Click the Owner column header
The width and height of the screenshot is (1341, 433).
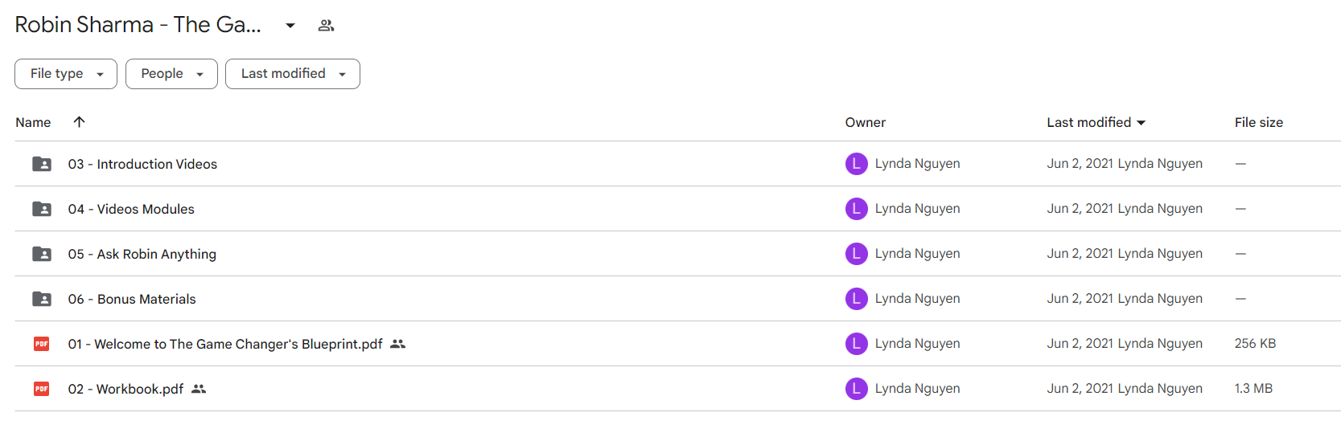866,123
